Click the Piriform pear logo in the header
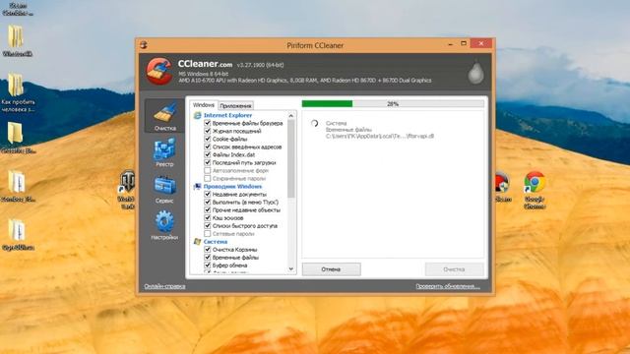Screen dimensions: 630x354 [475, 73]
